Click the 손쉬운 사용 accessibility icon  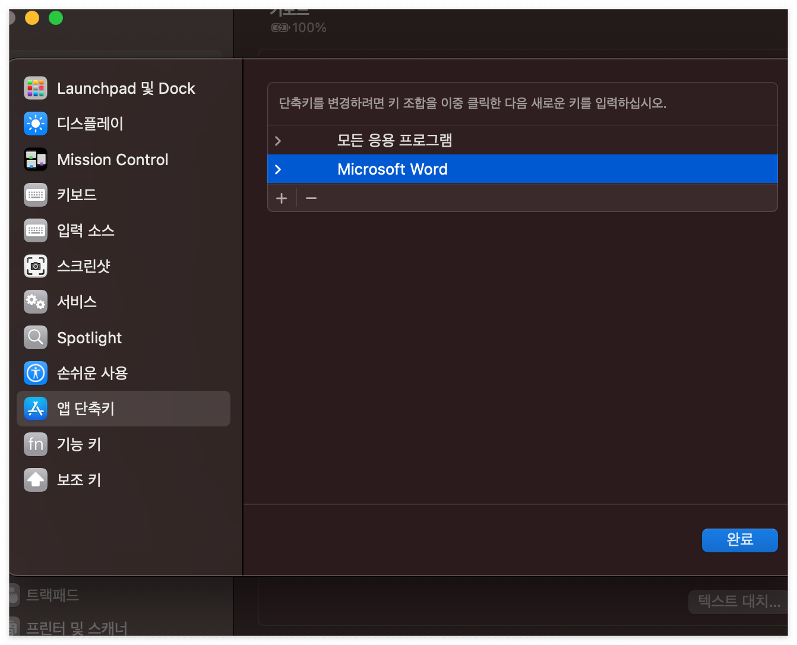coord(36,373)
